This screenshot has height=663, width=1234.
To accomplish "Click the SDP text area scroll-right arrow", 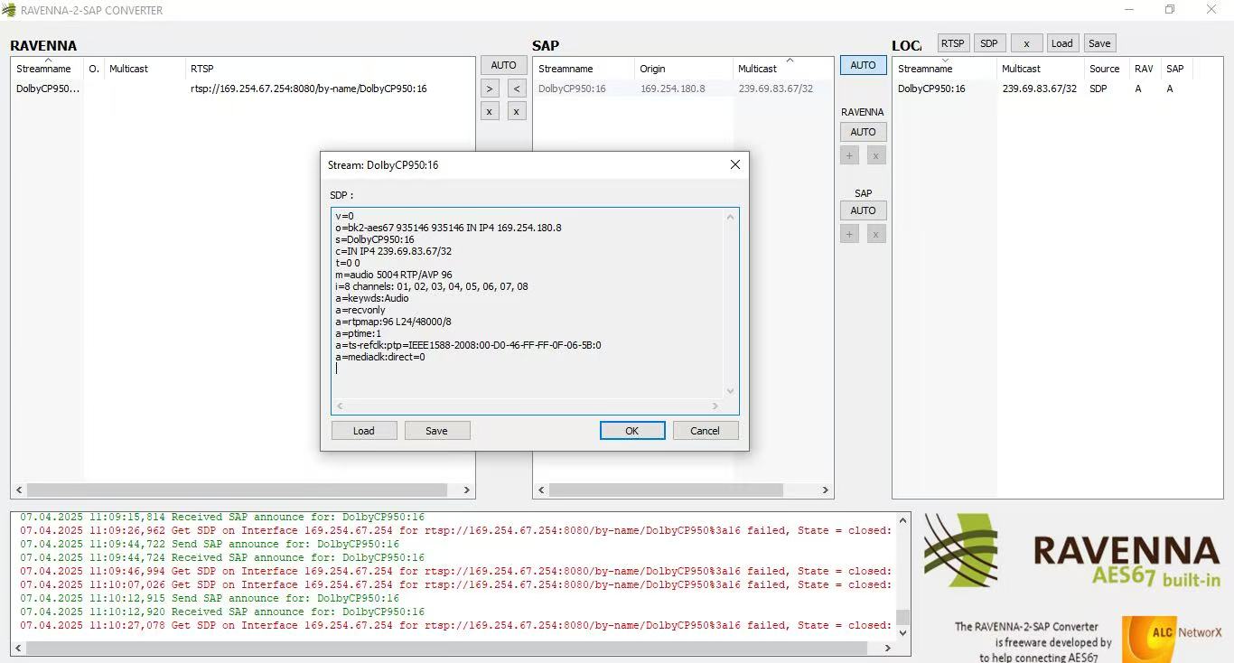I will coord(715,406).
